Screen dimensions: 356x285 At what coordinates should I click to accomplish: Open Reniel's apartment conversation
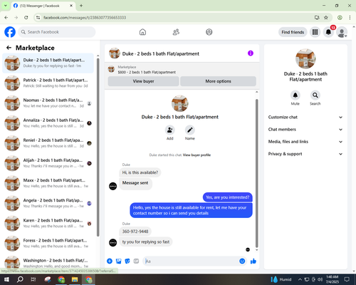pyautogui.click(x=48, y=143)
